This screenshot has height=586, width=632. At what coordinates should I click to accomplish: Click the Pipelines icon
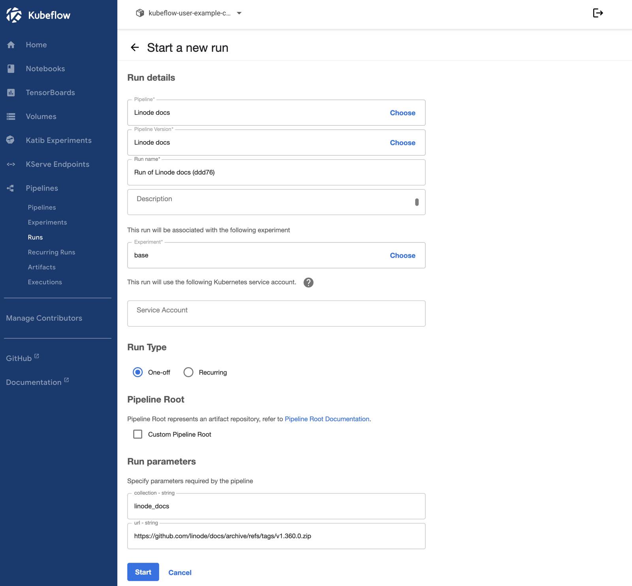click(11, 188)
